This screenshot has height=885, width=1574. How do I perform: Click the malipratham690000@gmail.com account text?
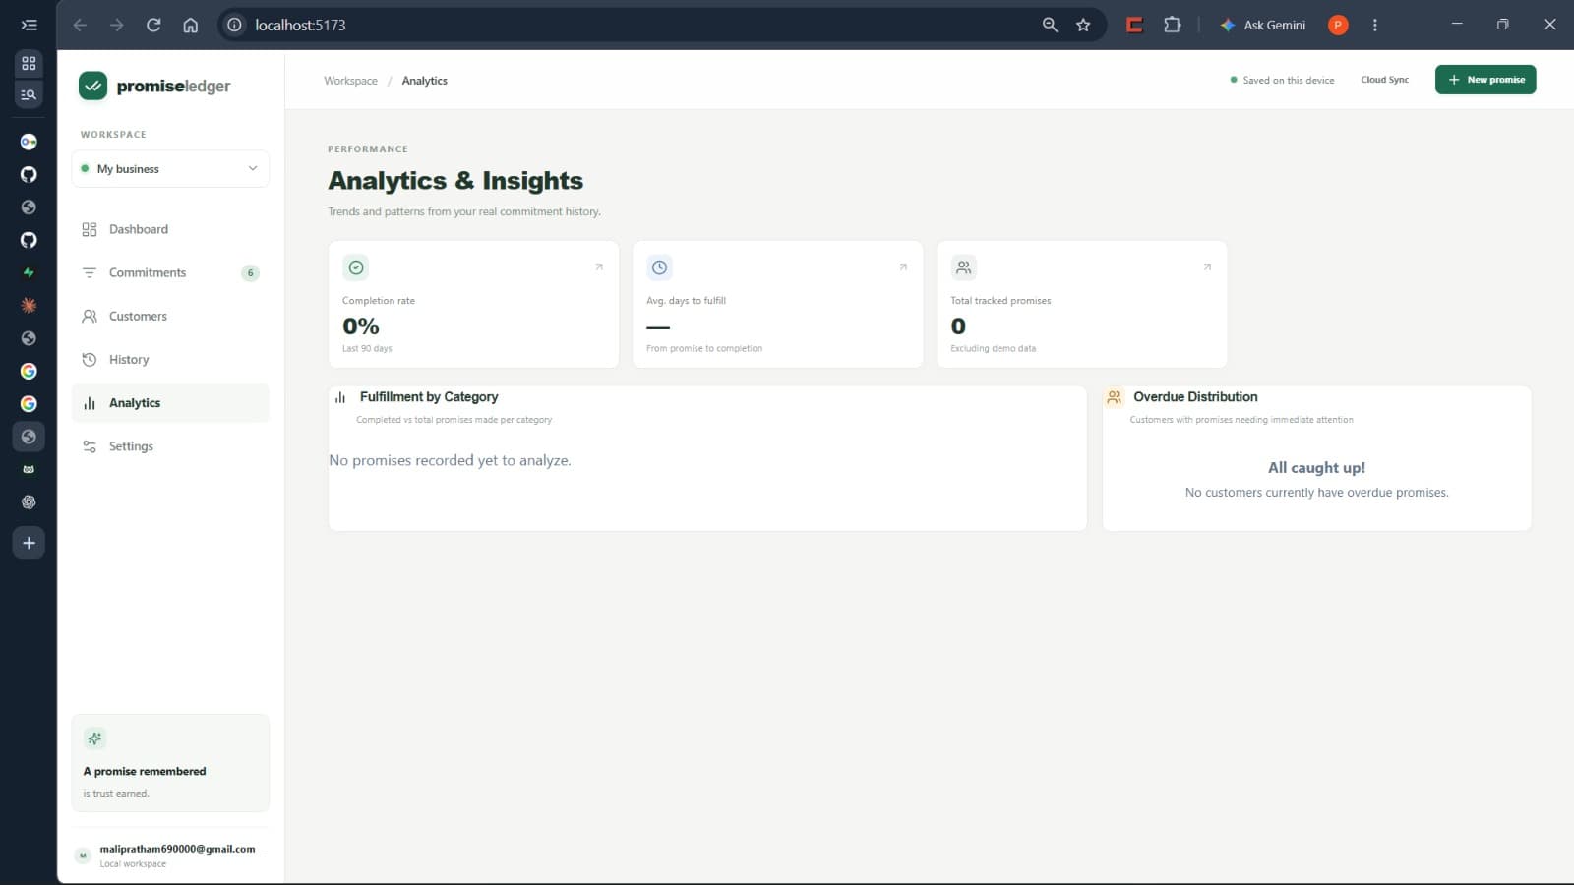coord(177,849)
